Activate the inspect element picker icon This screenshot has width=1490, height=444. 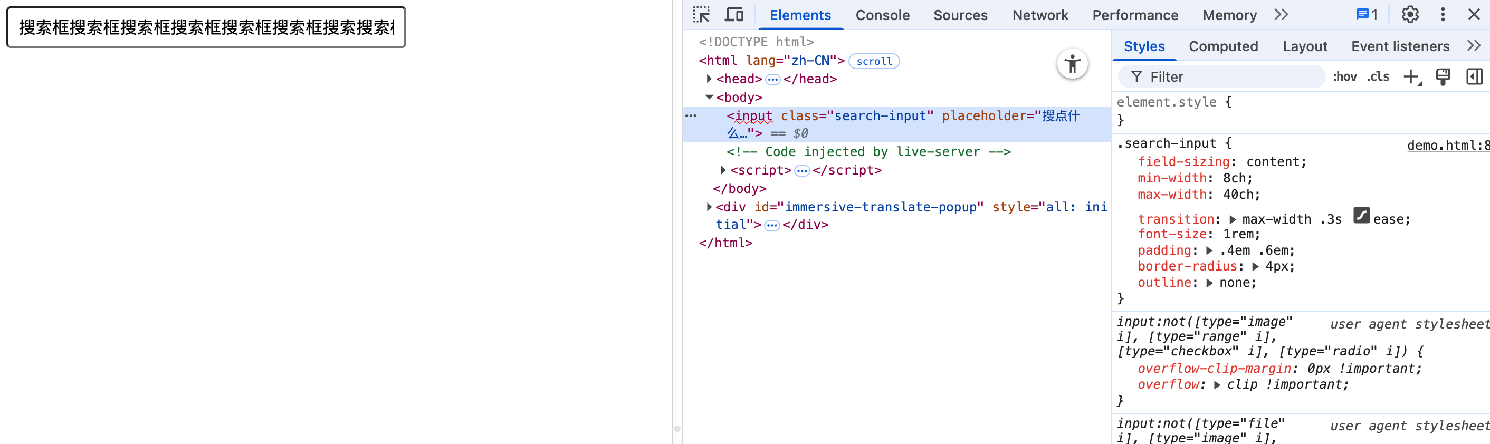[x=701, y=14]
